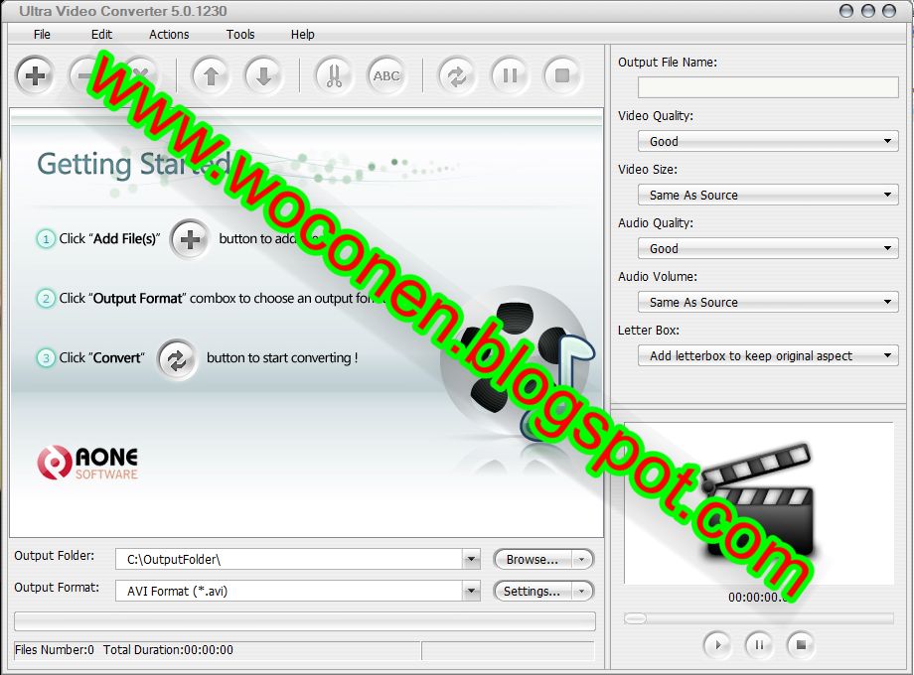Image resolution: width=914 pixels, height=675 pixels.
Task: Click the preview seek slider handle
Action: pos(635,618)
